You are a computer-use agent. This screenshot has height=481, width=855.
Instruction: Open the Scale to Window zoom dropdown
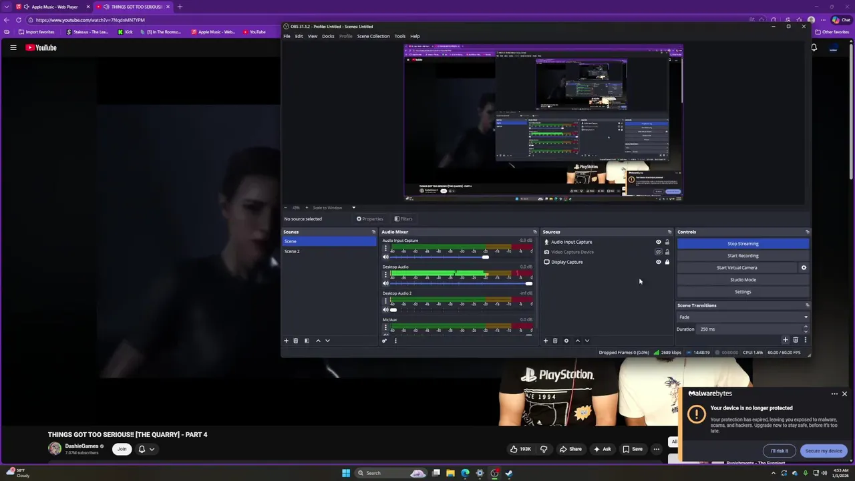[334, 208]
